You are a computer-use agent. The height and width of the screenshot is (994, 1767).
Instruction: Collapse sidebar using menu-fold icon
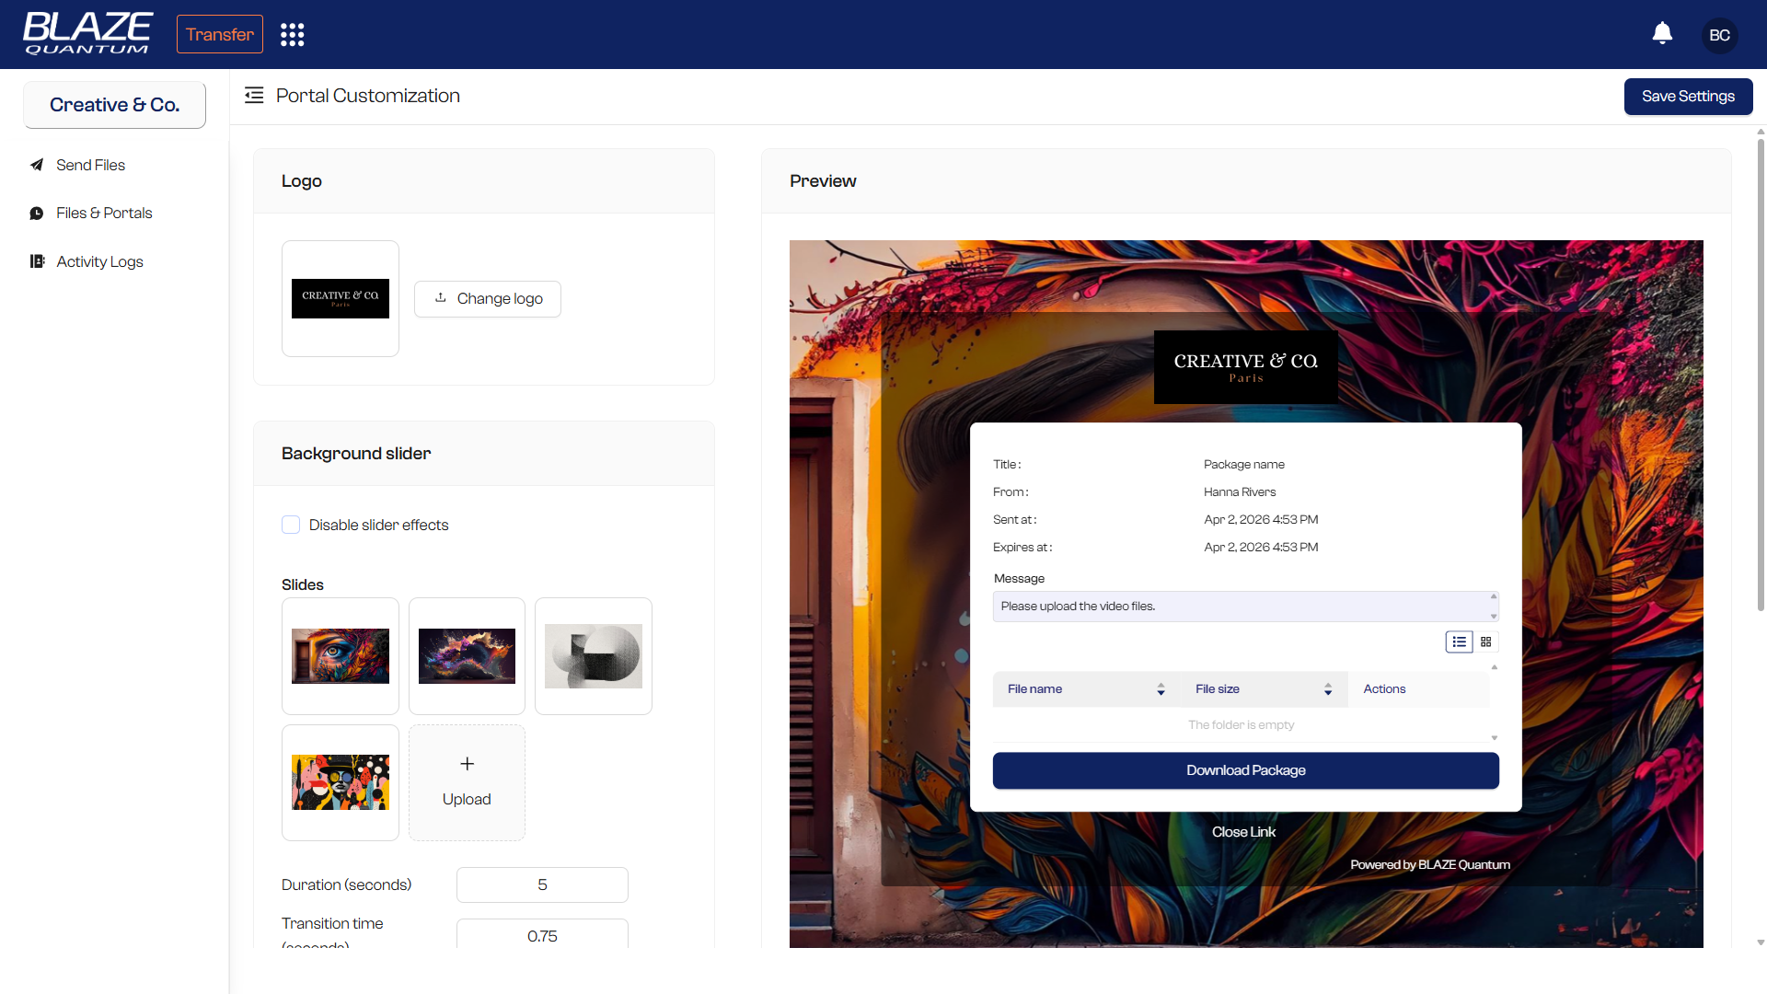coord(254,96)
